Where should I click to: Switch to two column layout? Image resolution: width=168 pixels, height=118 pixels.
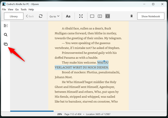pos(100,16)
